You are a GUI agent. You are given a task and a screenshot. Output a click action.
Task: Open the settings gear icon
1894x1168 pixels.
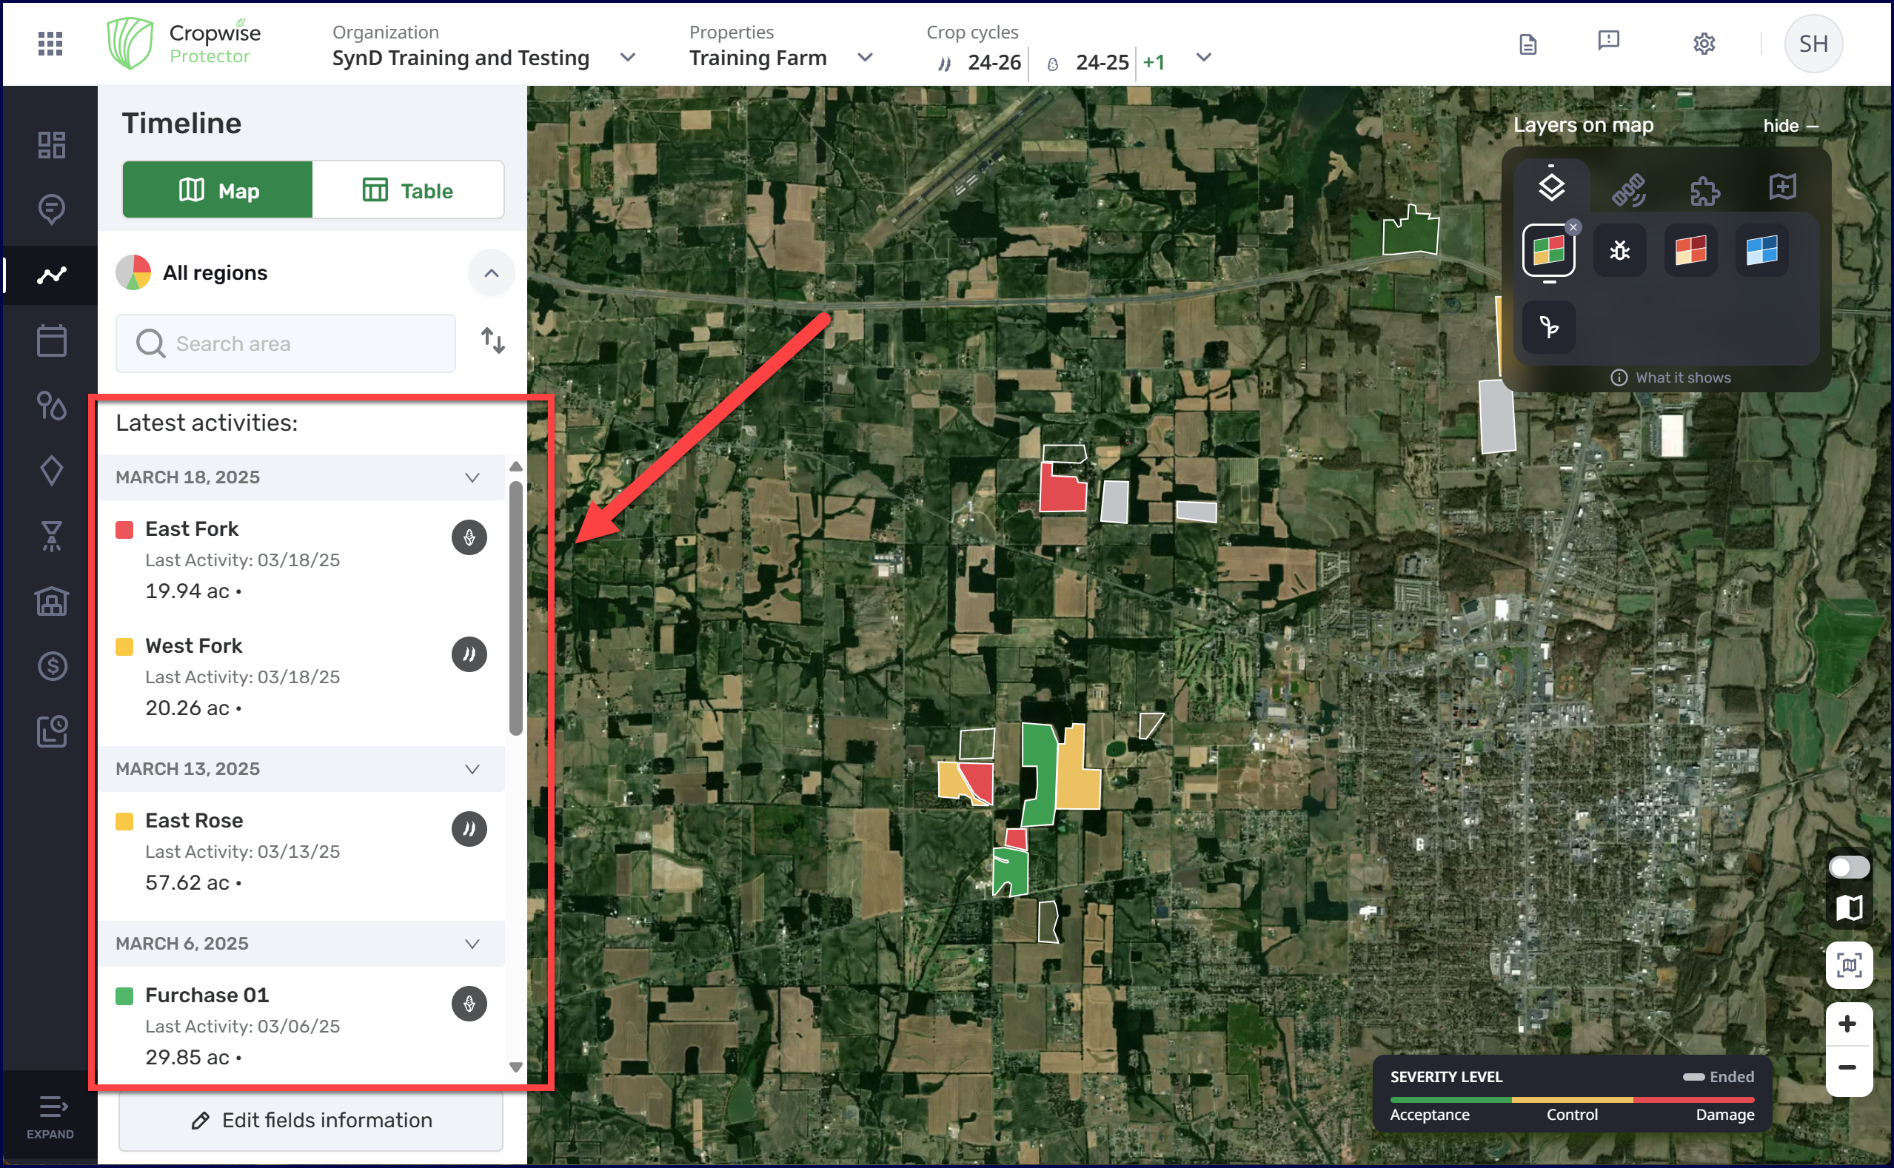1703,44
